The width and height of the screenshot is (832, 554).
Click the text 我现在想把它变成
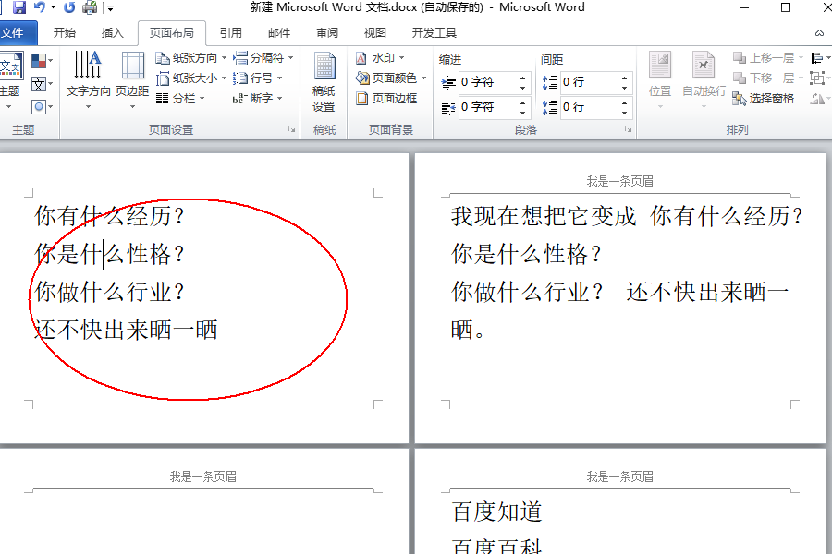(x=544, y=216)
